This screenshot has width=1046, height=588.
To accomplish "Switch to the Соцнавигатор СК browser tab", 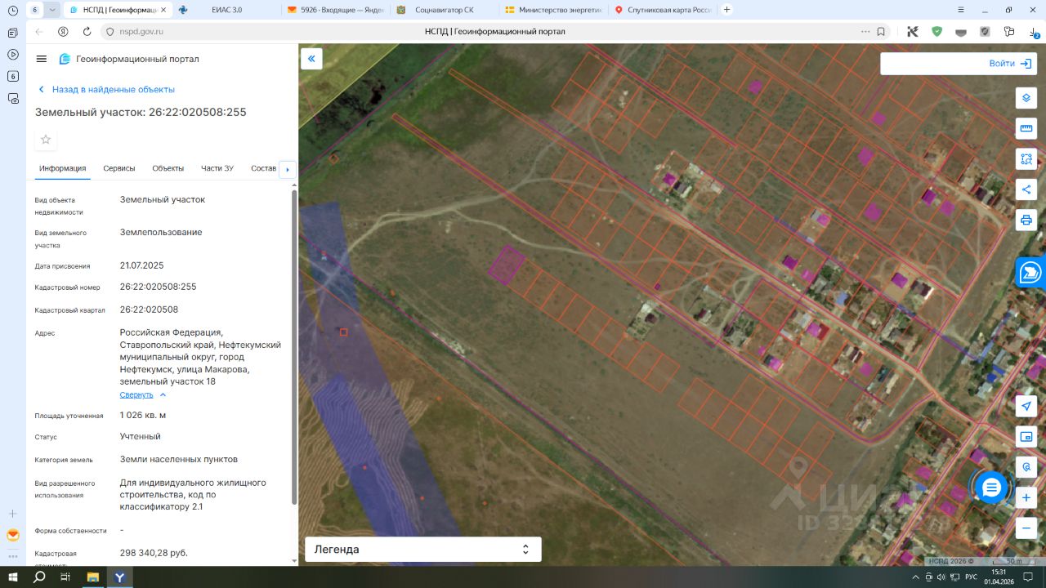I will tap(445, 10).
